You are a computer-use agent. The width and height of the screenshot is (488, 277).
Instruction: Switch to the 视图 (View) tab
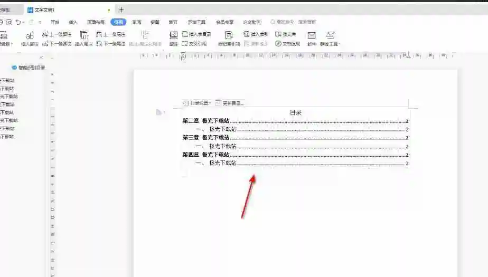[155, 22]
